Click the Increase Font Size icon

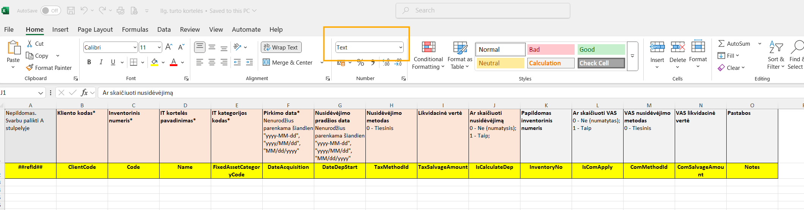pos(169,47)
